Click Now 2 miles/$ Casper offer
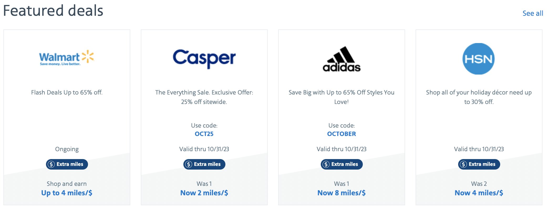Screen dimensions: 548x210 point(204,193)
